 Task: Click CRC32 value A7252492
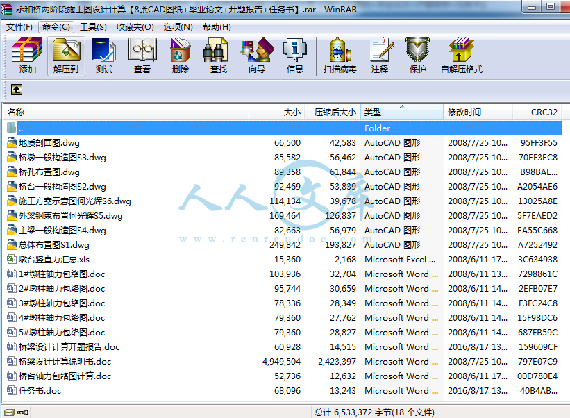(x=537, y=244)
